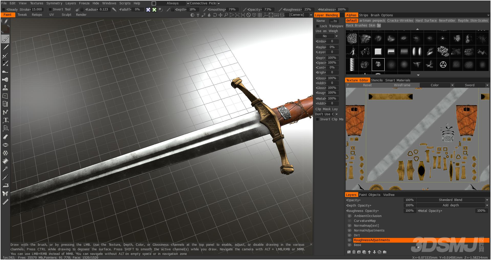The width and height of the screenshot is (491, 260).
Task: Click the add folder plus button in Alphas
Action: (x=379, y=25)
